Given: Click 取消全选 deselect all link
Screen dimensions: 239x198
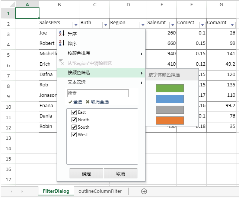Looking at the screenshot, I should coord(97,102).
